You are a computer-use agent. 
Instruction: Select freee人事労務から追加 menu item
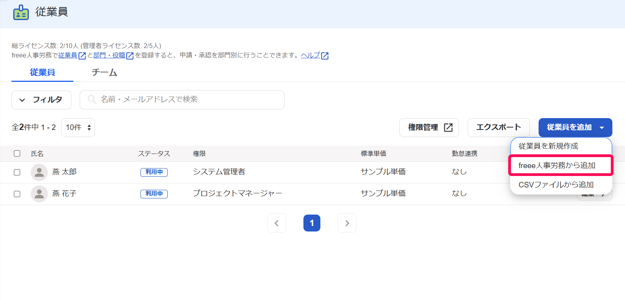(561, 165)
